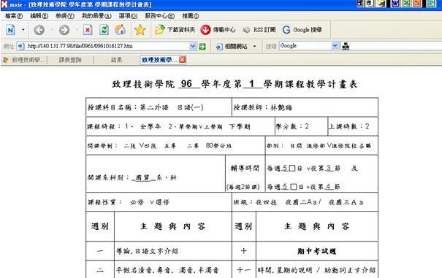
Task: Click the RSS訂閱 toolbar button
Action: (259, 30)
